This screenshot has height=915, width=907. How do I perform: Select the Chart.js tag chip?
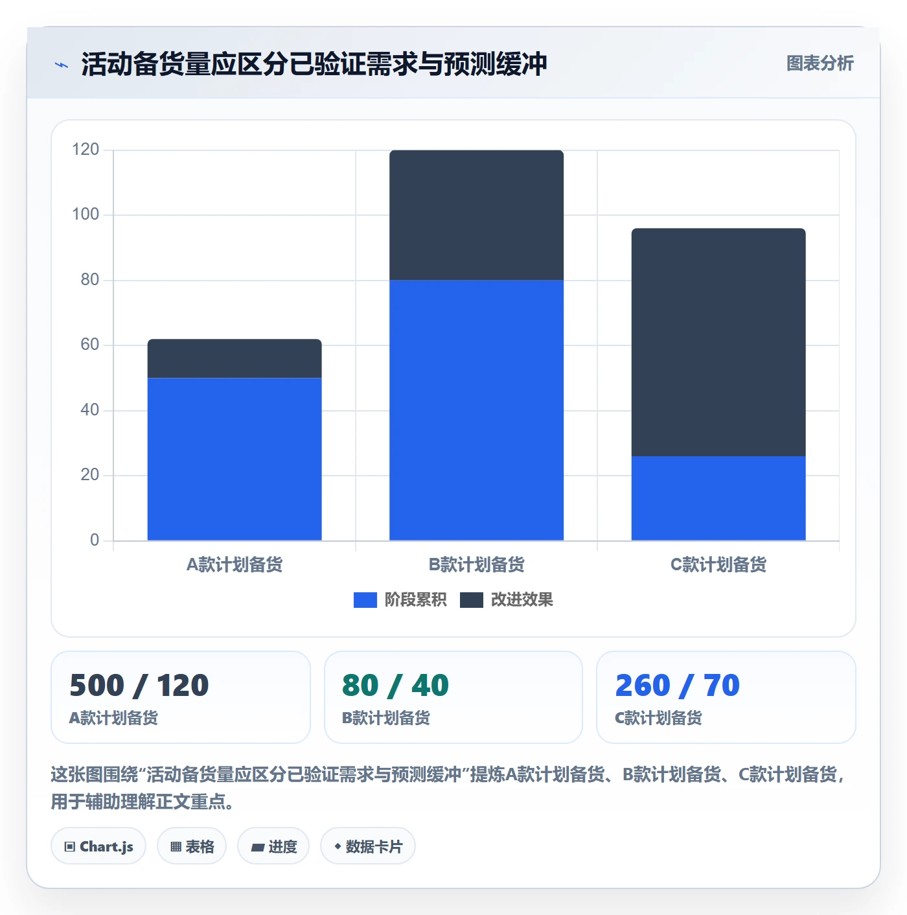[98, 846]
